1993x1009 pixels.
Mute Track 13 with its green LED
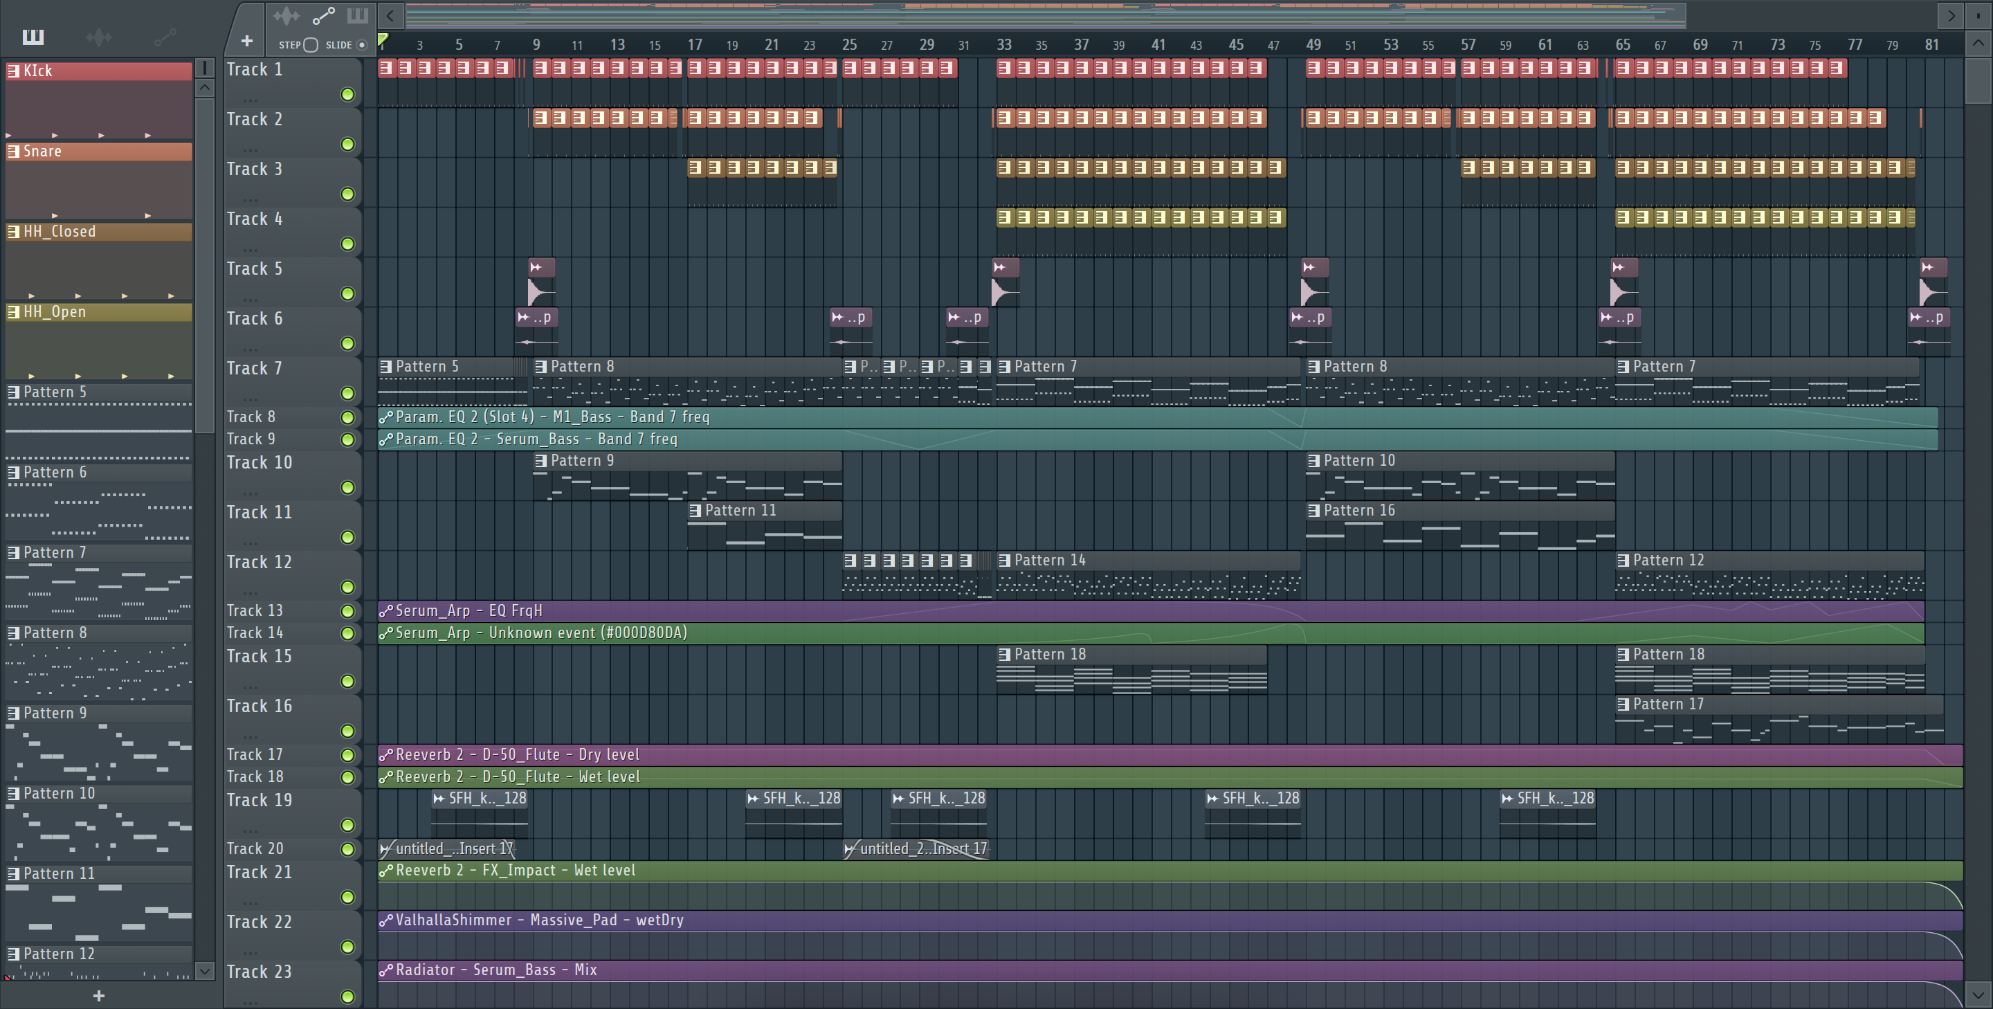point(347,611)
